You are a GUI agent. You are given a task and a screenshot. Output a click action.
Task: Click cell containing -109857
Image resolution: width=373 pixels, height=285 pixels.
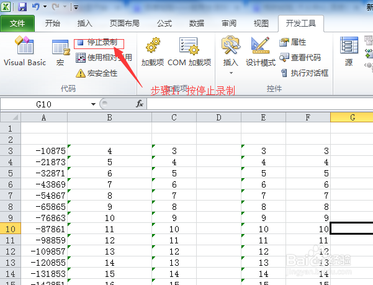click(44, 251)
